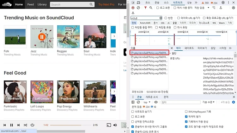Enable the 캐시 사용 중지 checkbox

175,8
